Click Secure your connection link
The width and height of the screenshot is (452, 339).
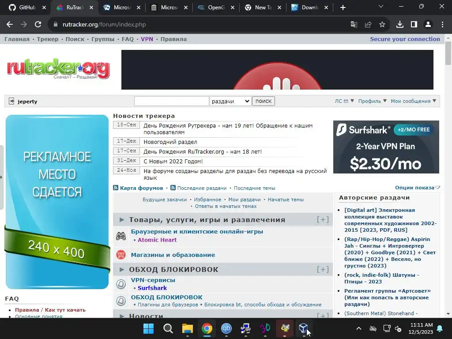[405, 39]
